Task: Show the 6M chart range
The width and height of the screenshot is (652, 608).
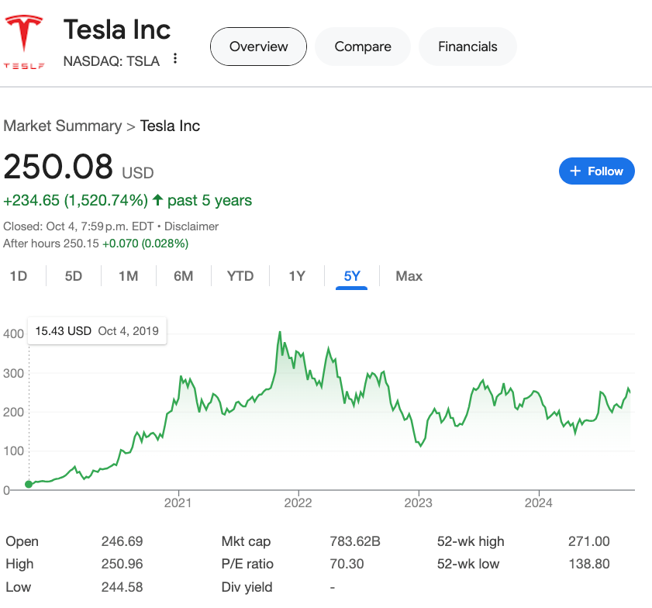Action: point(184,276)
